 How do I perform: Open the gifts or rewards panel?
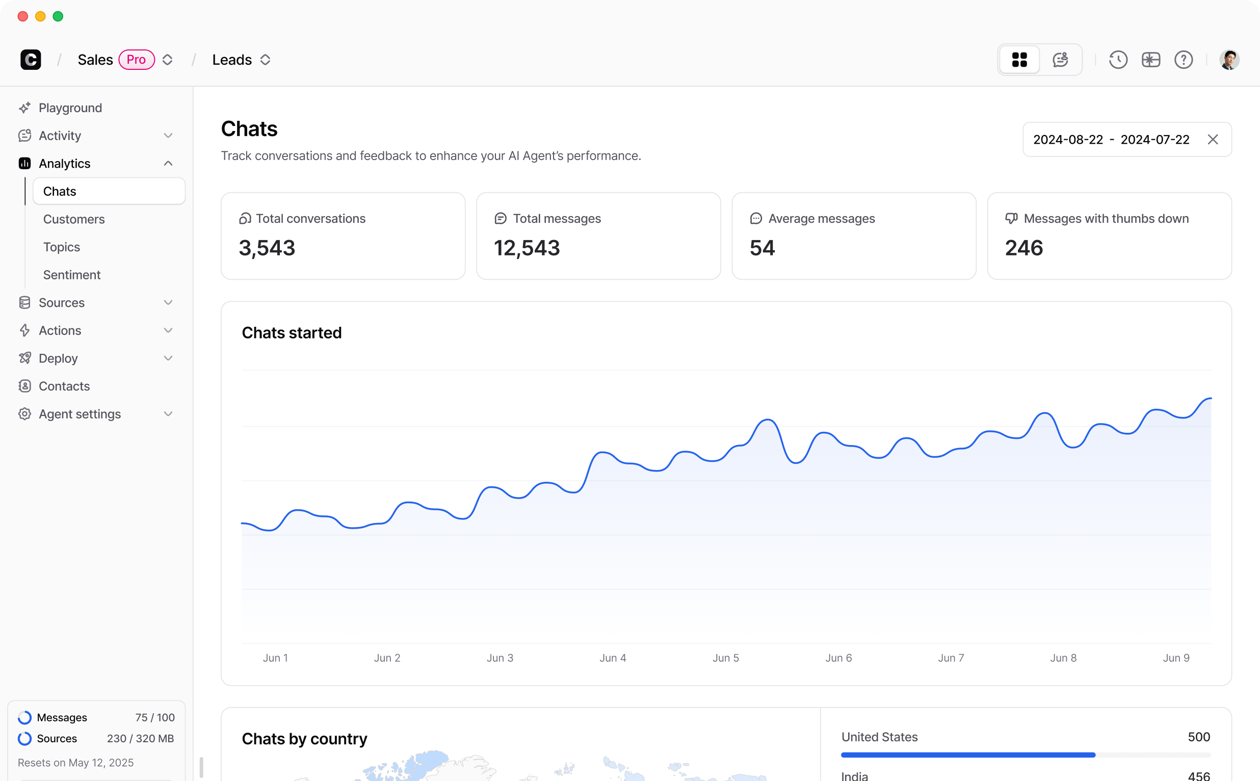[1151, 60]
